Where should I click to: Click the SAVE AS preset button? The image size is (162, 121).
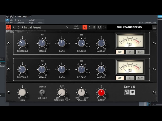[76, 28]
